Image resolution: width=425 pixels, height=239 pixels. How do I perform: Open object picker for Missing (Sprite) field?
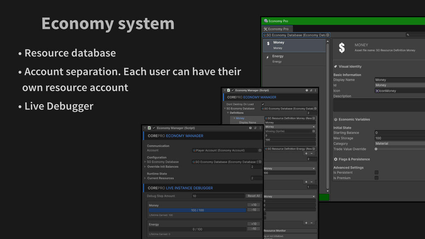[x=313, y=131]
